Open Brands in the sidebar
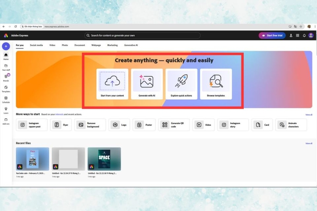 coord(6,78)
